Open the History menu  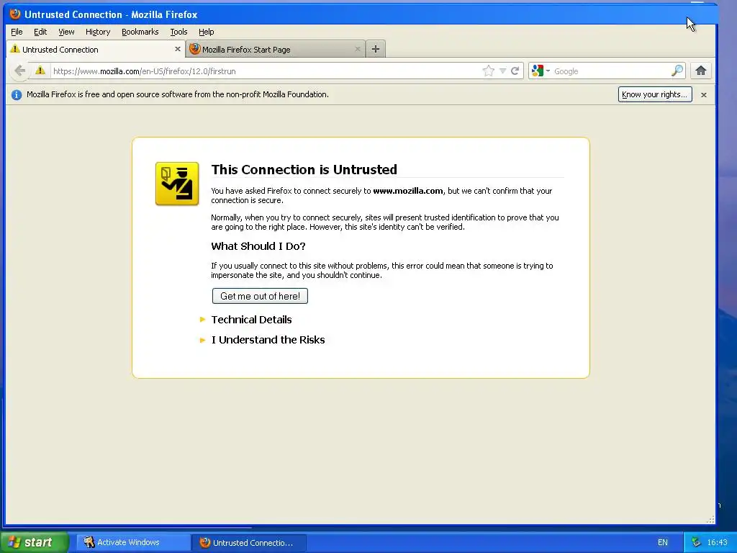[x=98, y=32]
